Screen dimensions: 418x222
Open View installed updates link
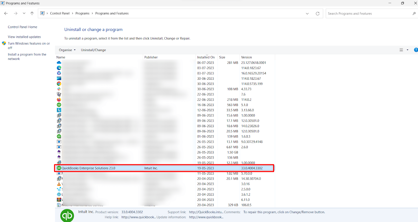(24, 37)
